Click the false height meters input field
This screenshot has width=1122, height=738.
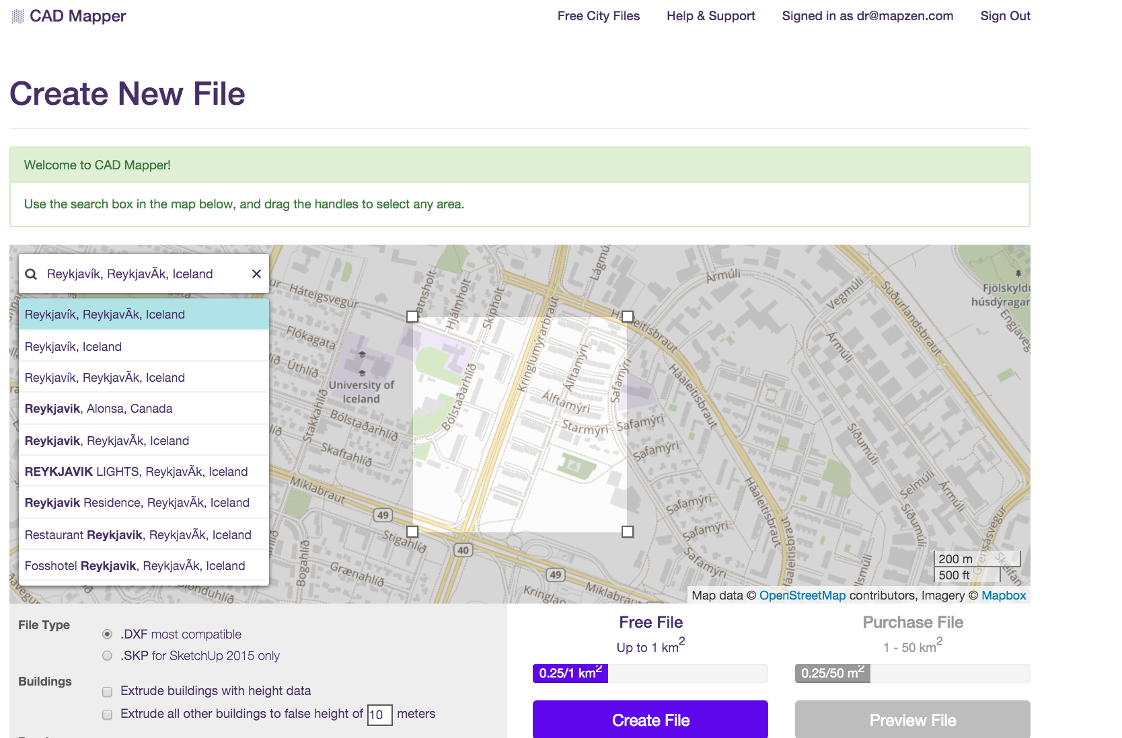click(379, 714)
